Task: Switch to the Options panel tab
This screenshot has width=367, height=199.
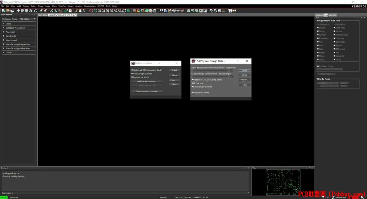Action: tap(319, 15)
